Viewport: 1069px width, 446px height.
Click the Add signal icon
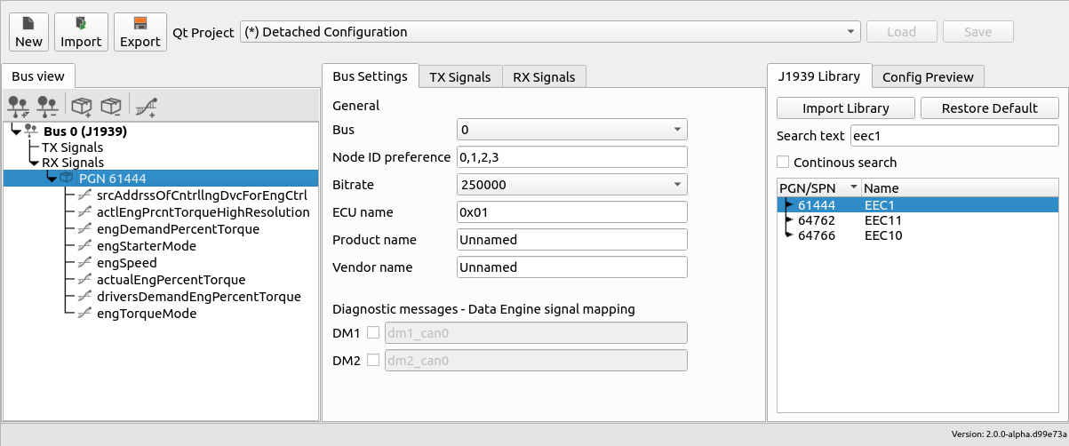pyautogui.click(x=147, y=107)
